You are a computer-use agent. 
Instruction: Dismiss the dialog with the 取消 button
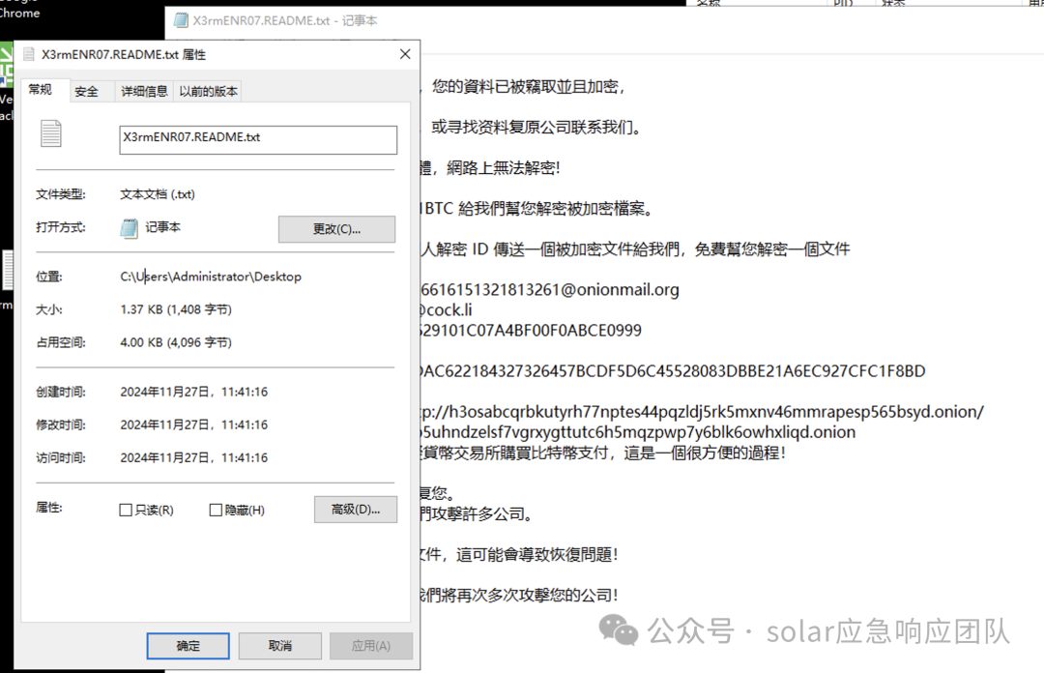point(279,646)
